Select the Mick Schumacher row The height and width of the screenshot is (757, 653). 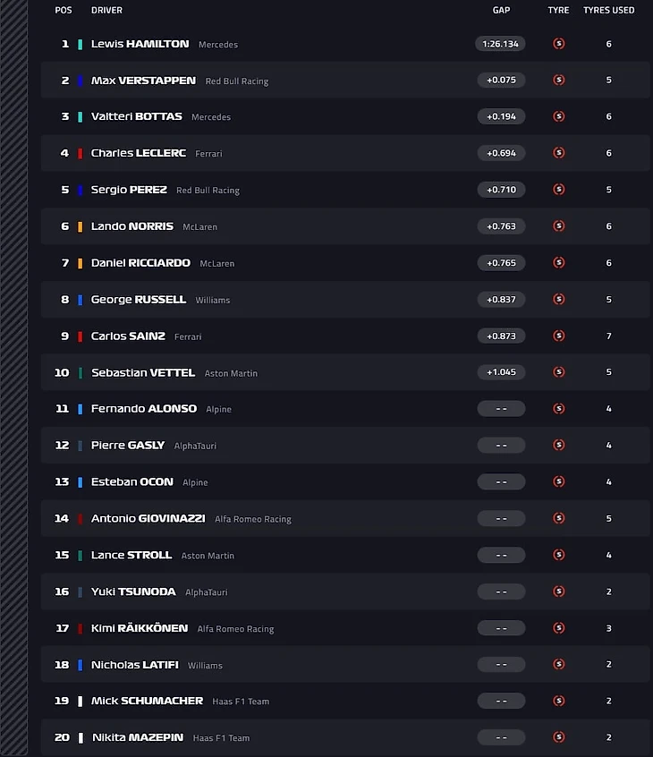(x=344, y=701)
